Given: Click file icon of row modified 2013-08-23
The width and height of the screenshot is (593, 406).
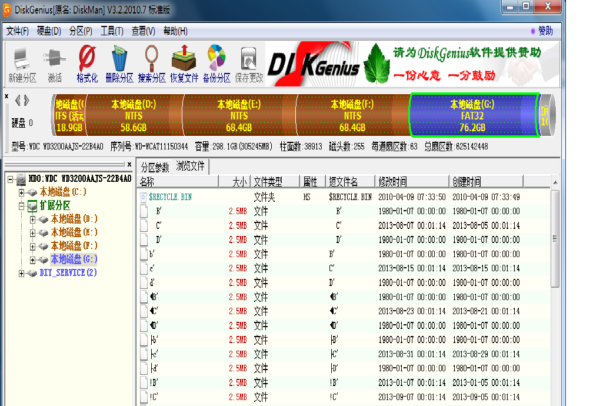Looking at the screenshot, I should (144, 311).
